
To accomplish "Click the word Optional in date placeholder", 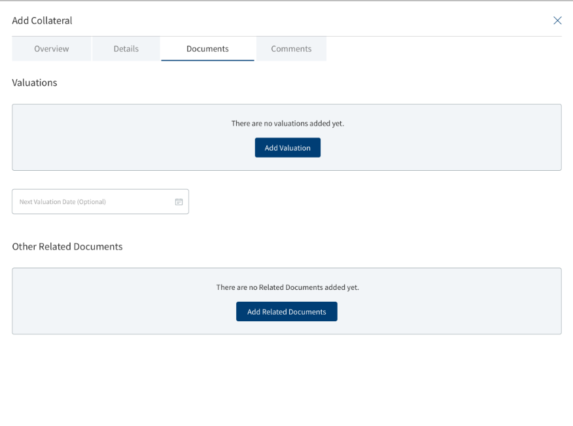I will click(x=92, y=202).
